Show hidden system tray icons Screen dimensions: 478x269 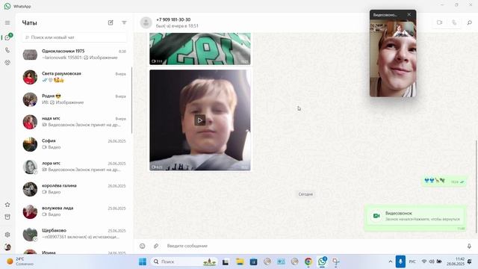(x=390, y=262)
